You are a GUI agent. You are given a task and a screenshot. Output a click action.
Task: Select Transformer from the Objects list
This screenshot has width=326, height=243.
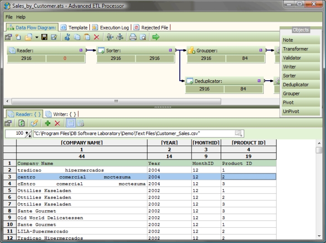pos(295,49)
